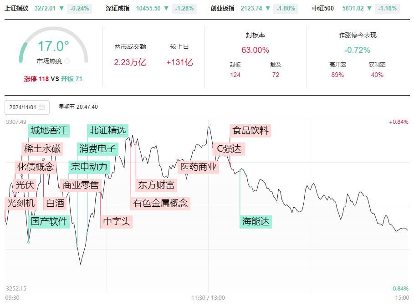Open the calendar icon in date field
Viewport: 414px width, 306px height.
(x=42, y=107)
